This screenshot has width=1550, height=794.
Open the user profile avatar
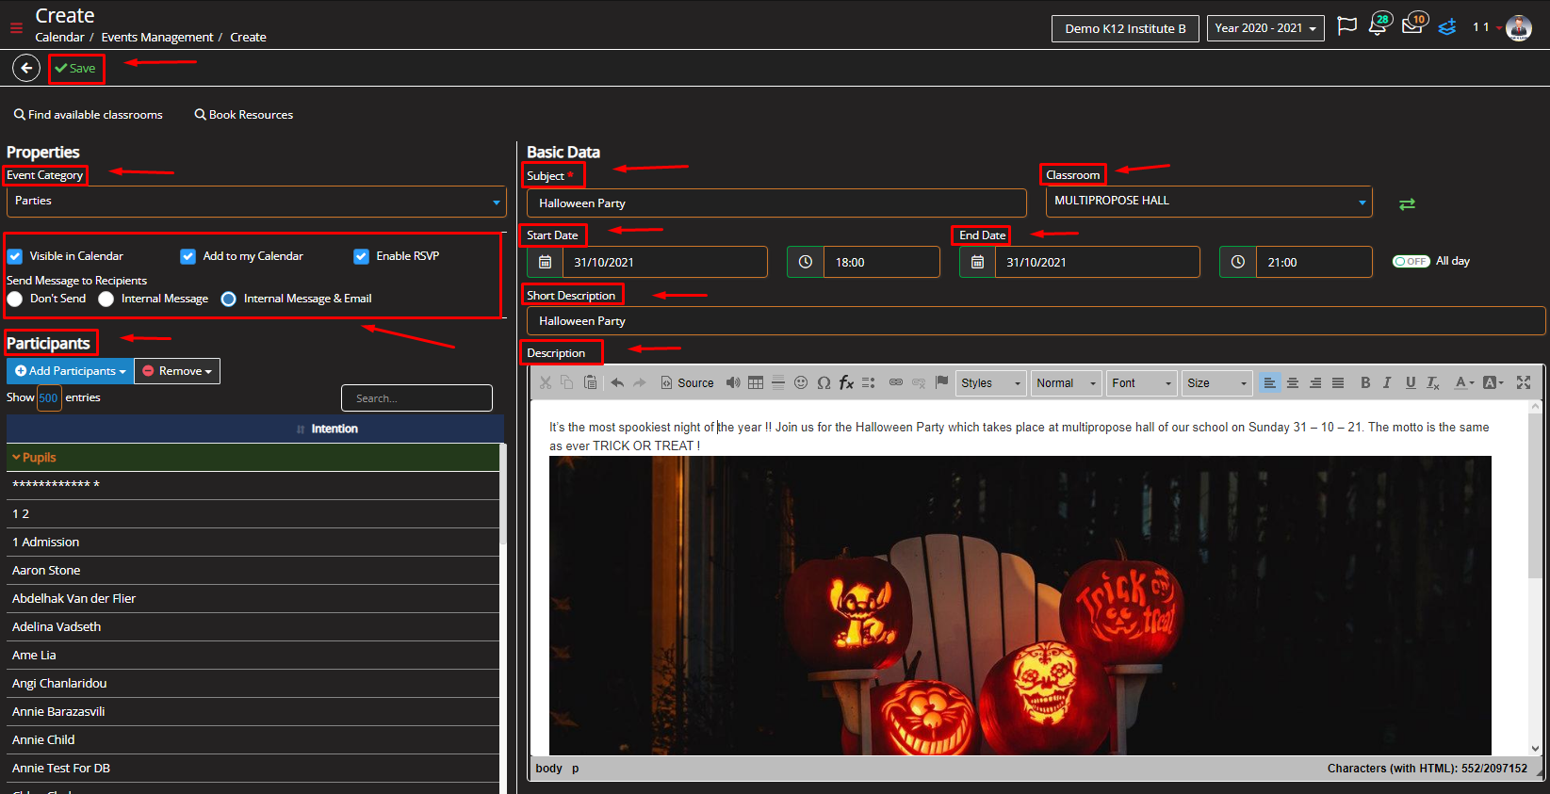click(1519, 27)
